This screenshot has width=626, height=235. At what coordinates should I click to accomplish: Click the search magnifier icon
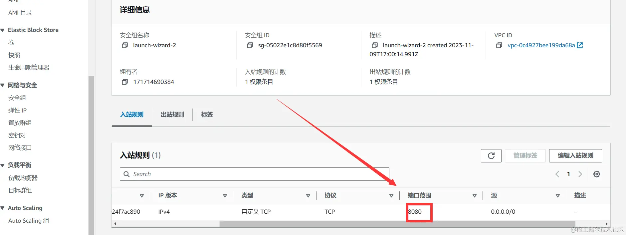(126, 174)
